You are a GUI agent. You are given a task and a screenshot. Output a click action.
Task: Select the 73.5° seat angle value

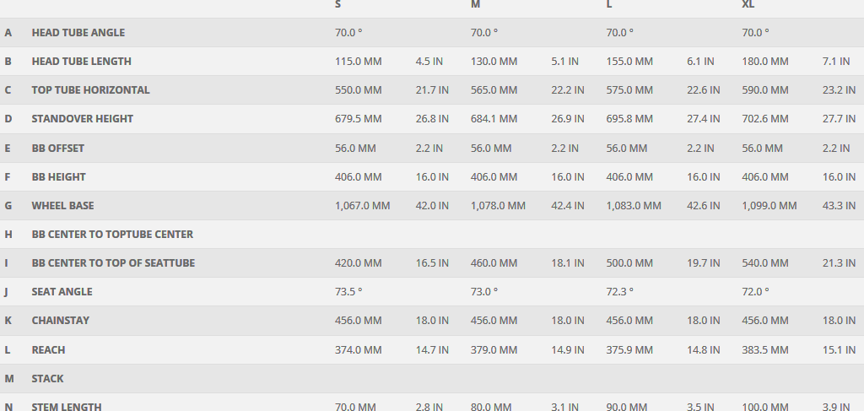coord(348,292)
